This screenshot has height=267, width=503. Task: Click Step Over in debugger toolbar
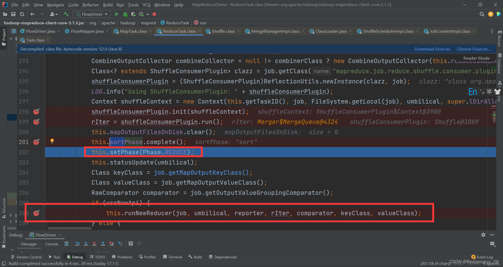click(x=77, y=243)
